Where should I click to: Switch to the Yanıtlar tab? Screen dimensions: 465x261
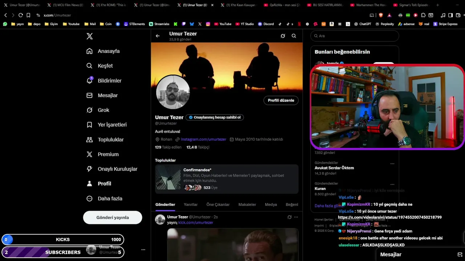pos(191,205)
